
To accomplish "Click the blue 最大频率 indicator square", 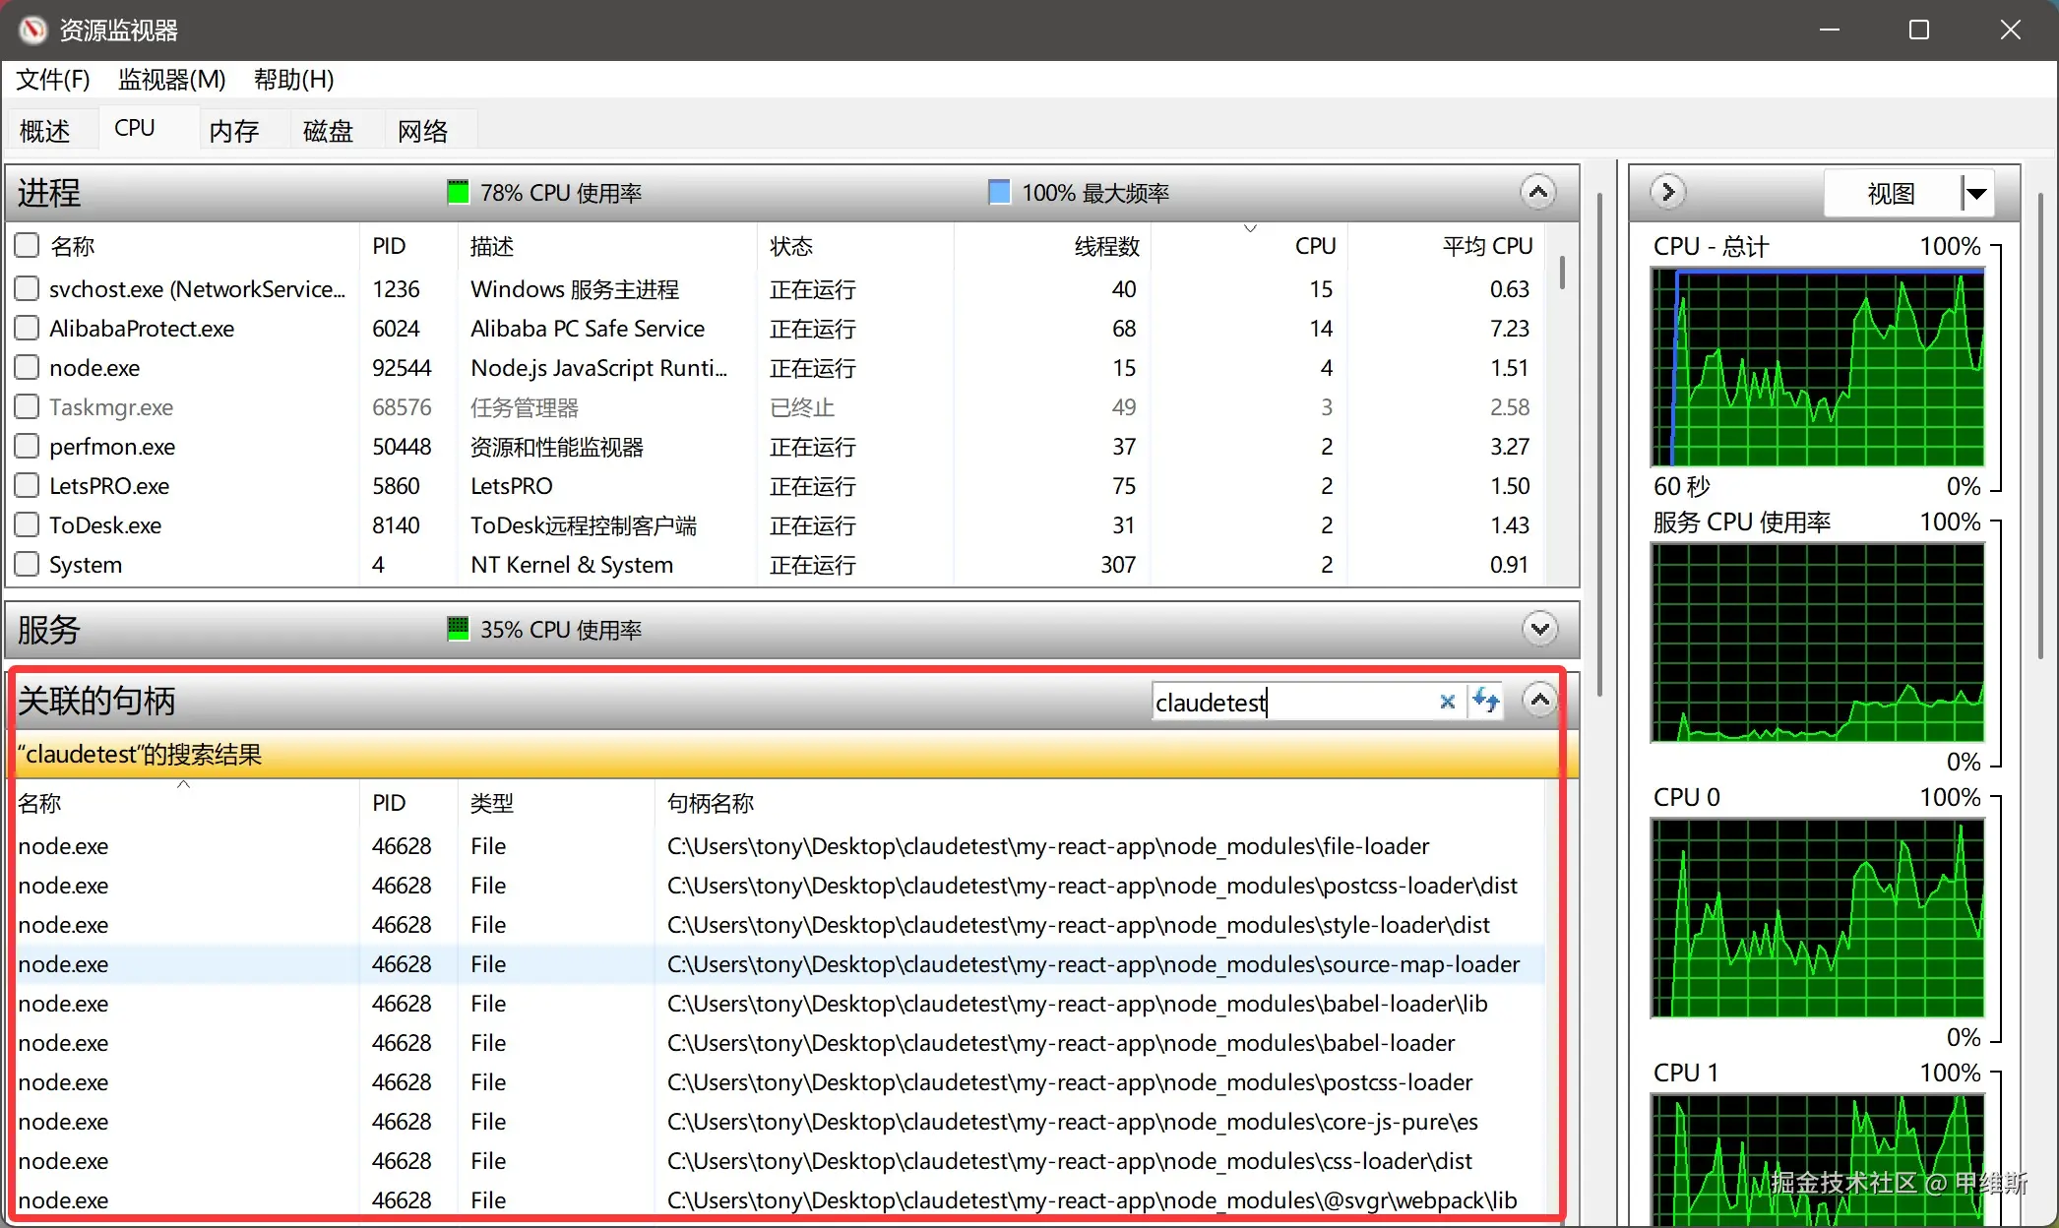I will [999, 193].
